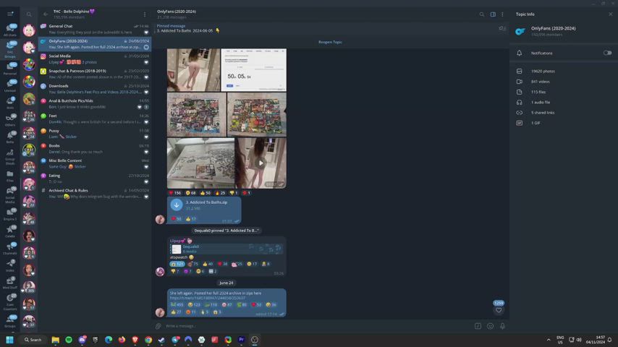Select the Files folder
The image size is (618, 347).
pos(10,176)
